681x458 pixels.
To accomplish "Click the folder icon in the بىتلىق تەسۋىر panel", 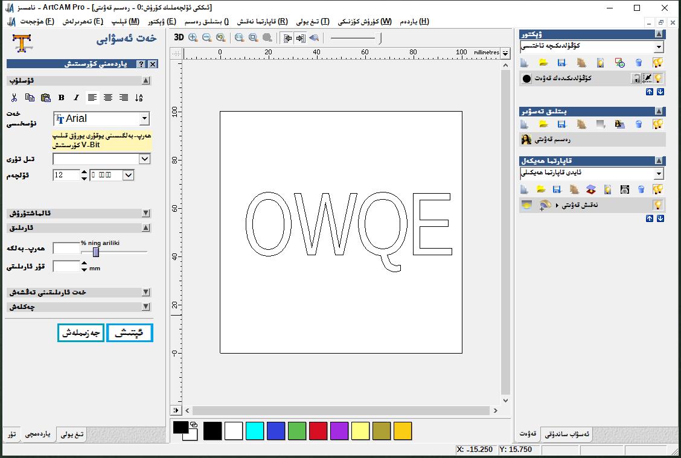I will pyautogui.click(x=543, y=124).
